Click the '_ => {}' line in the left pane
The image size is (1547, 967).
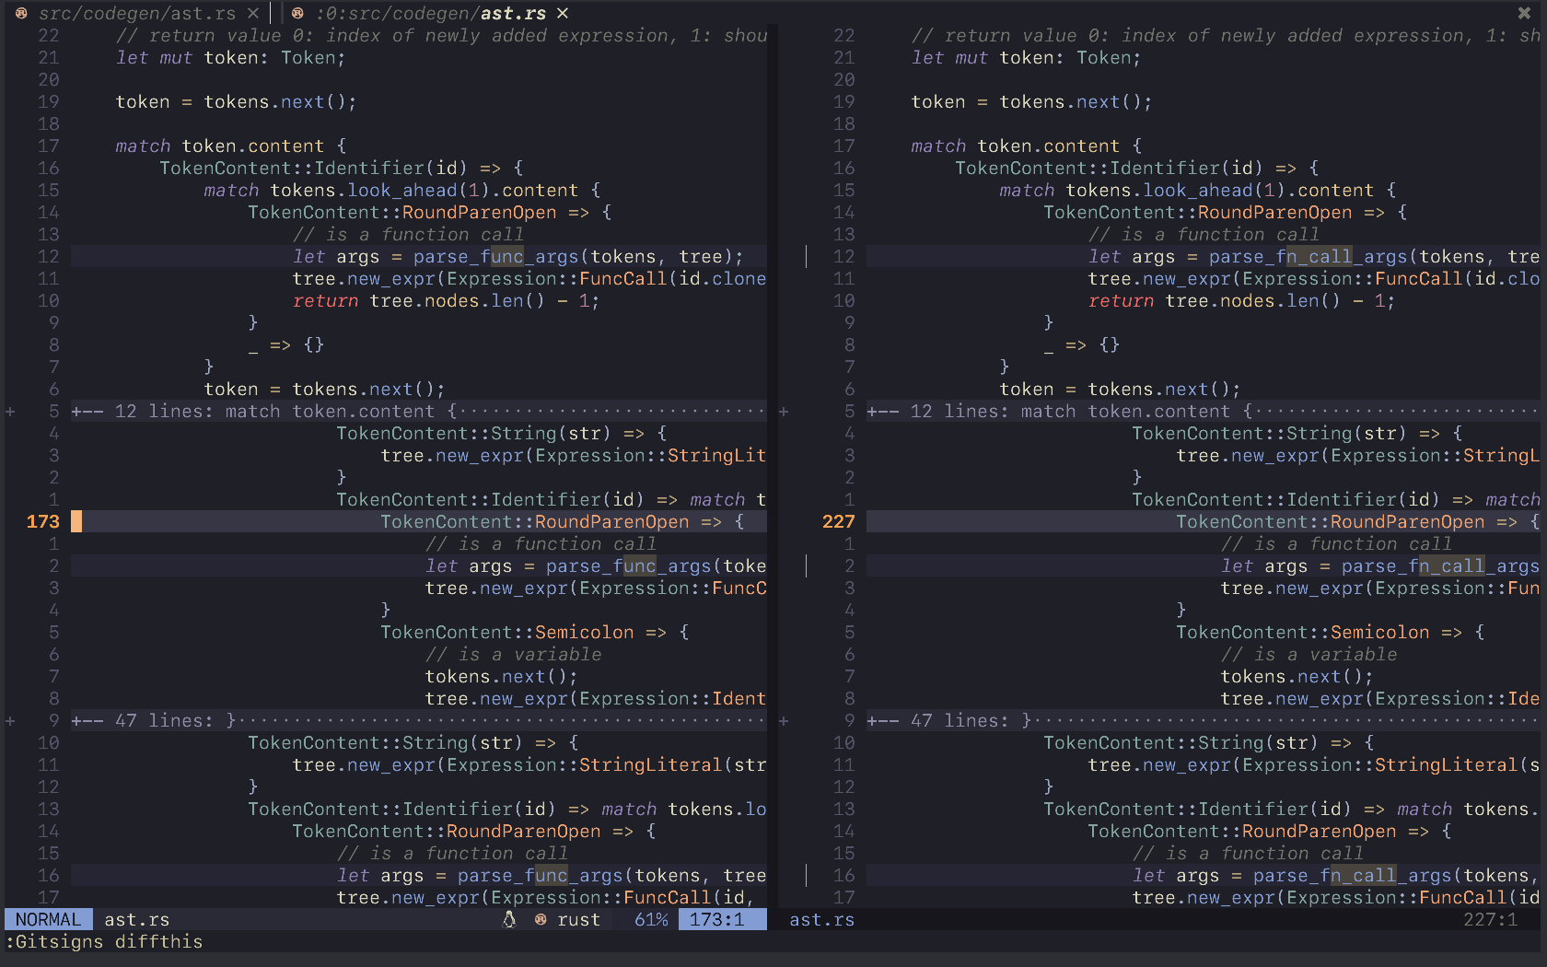286,344
